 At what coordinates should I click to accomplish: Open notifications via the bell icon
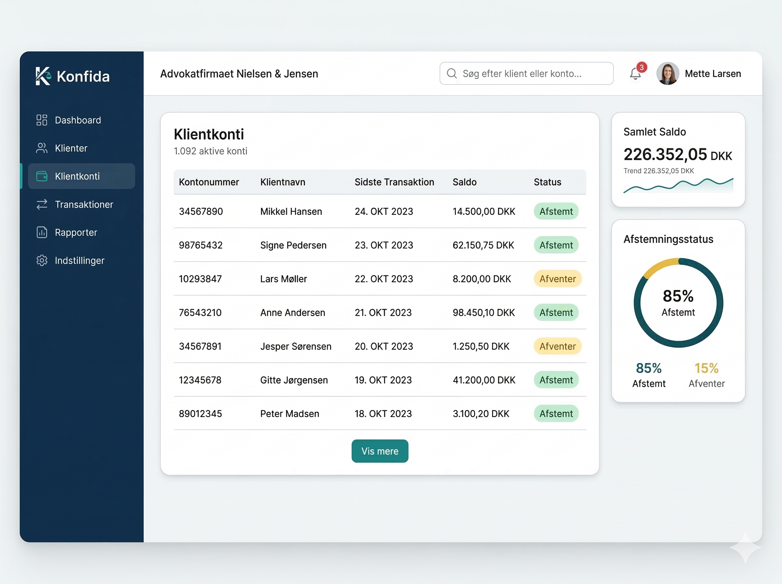click(635, 74)
